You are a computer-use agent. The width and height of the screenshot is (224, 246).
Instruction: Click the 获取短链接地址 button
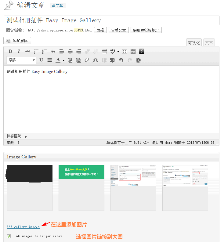tap(146, 30)
